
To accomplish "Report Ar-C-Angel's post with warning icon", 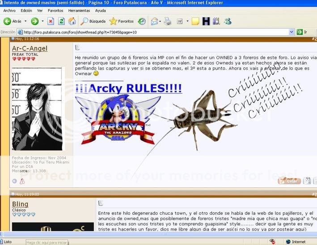I will pyautogui.click(x=22, y=181).
